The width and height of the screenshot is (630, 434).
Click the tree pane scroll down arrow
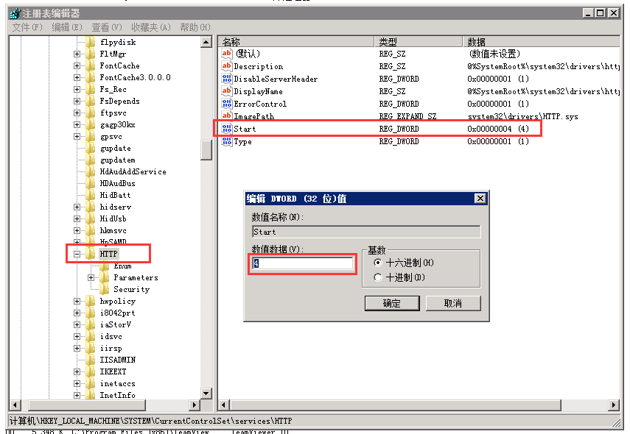[x=206, y=394]
